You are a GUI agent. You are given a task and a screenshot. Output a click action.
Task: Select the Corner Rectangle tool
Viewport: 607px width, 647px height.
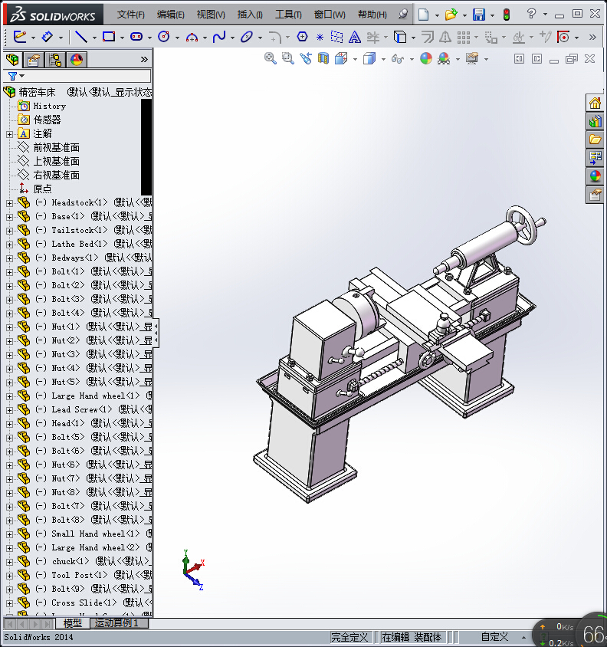point(109,37)
